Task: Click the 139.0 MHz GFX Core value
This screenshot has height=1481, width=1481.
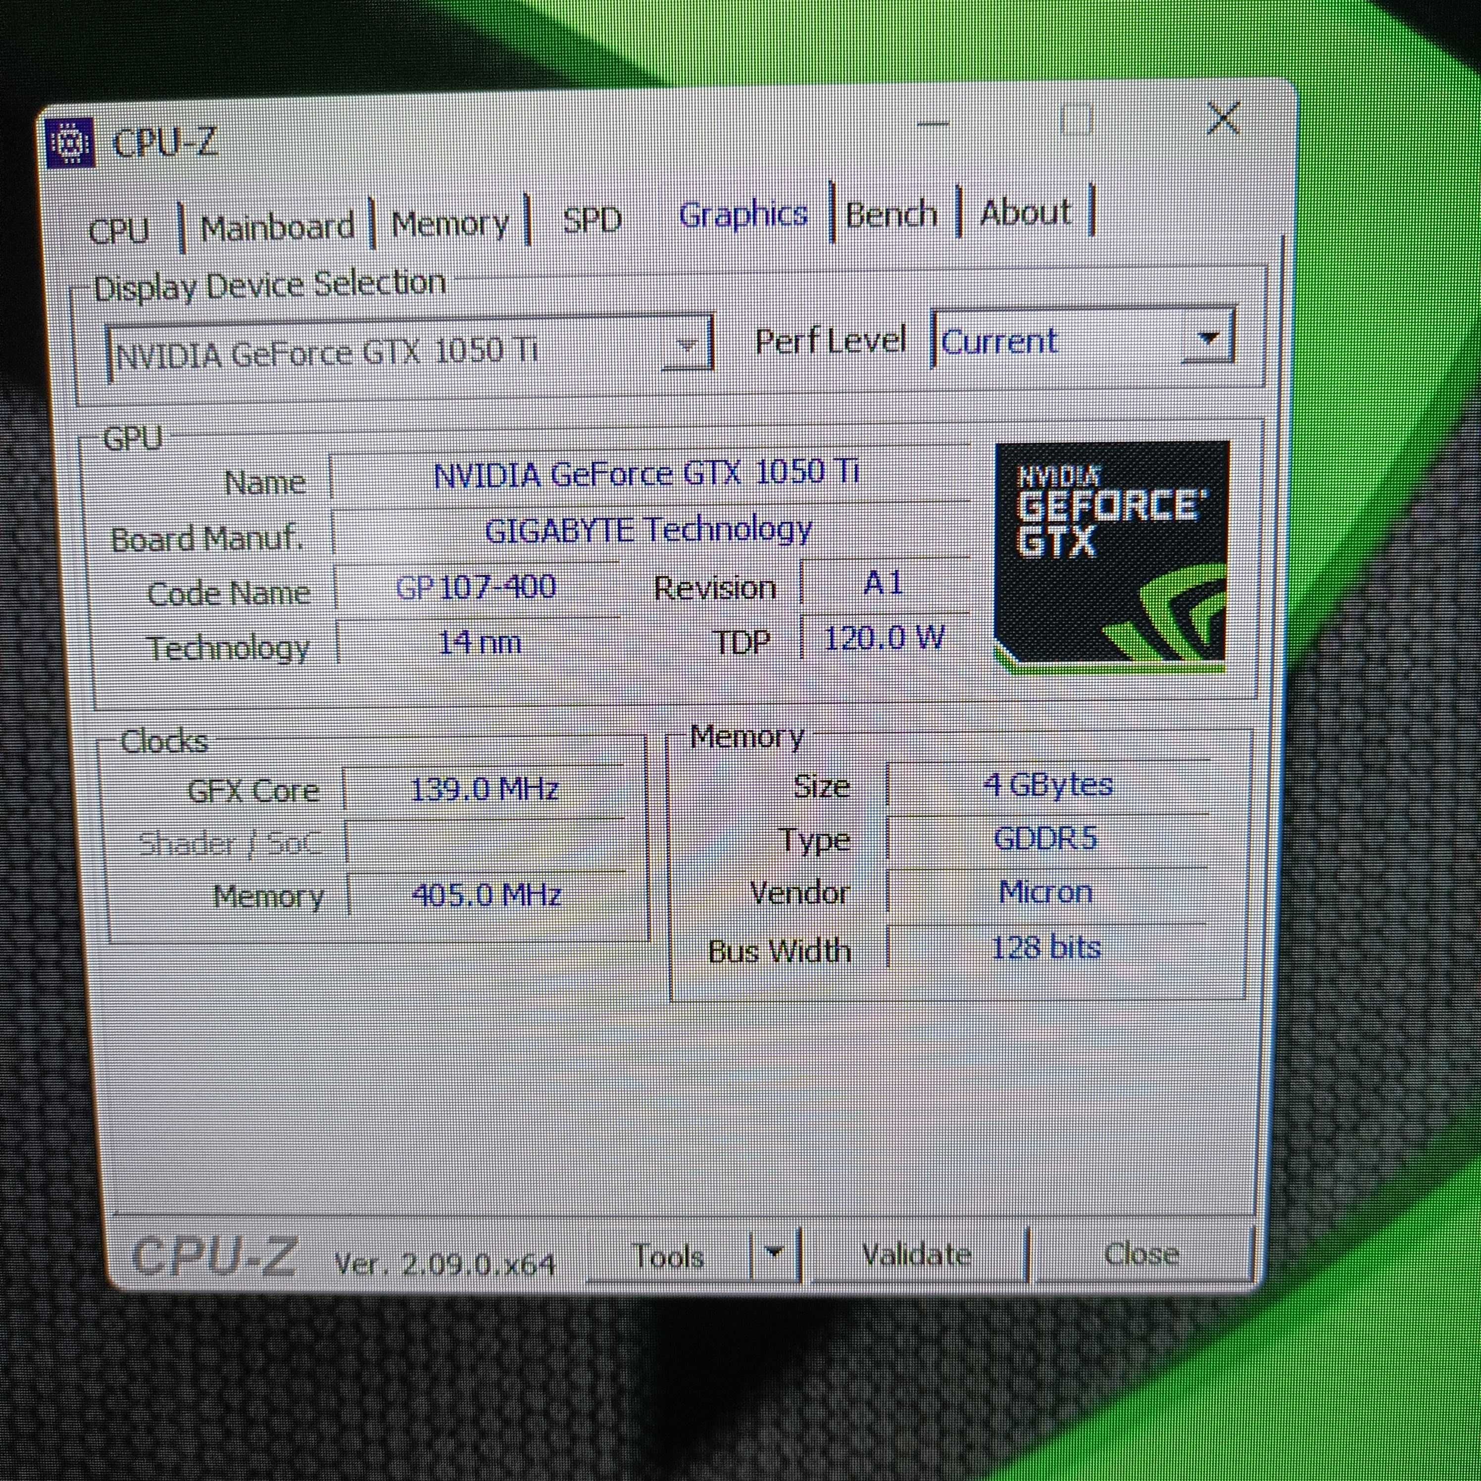Action: (x=485, y=789)
